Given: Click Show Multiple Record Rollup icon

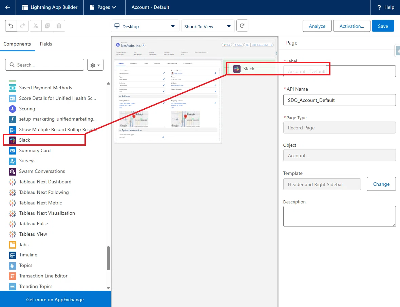Looking at the screenshot, I should [x=13, y=130].
